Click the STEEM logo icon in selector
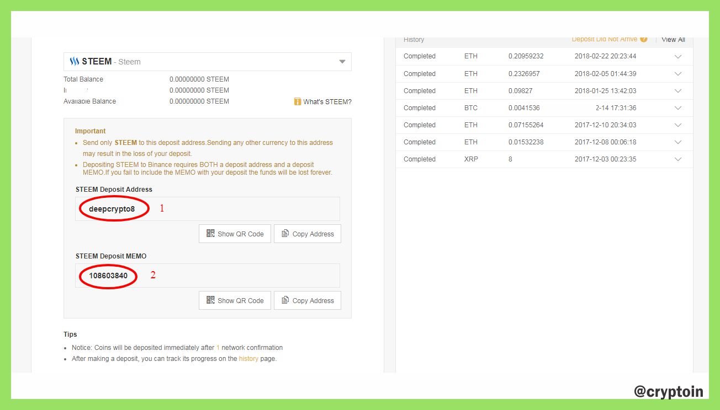The height and width of the screenshot is (410, 720). [x=75, y=62]
